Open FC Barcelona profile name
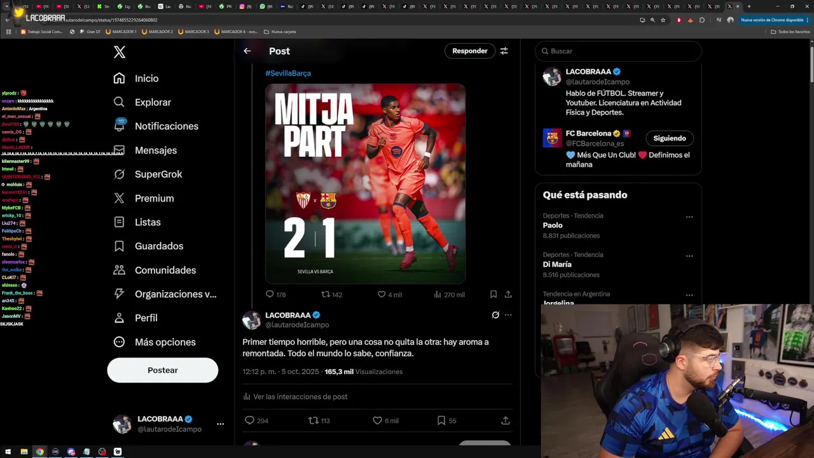 coord(588,134)
